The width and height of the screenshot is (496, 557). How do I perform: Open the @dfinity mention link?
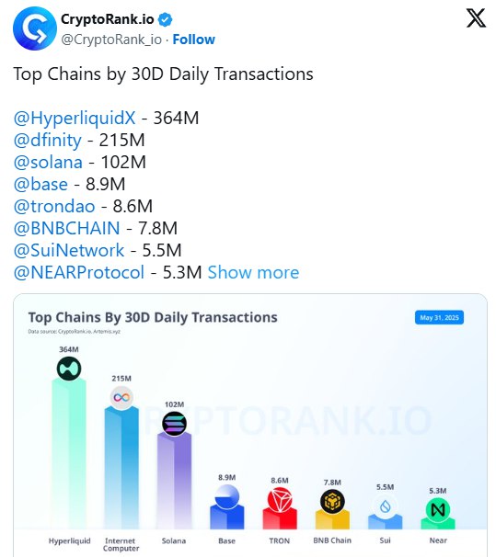pos(47,140)
